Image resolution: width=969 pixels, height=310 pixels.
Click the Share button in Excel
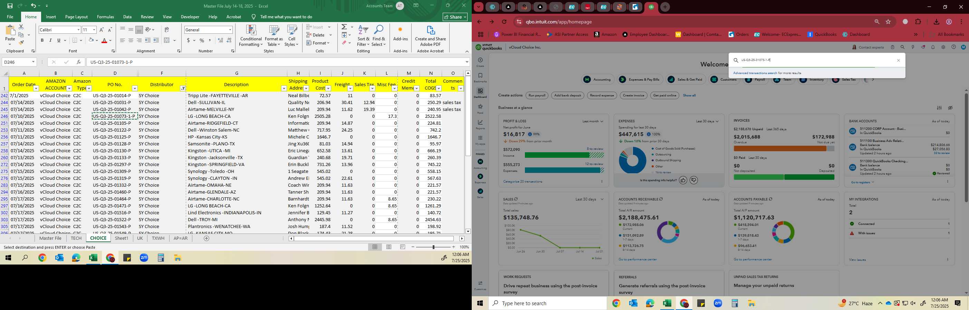455,17
